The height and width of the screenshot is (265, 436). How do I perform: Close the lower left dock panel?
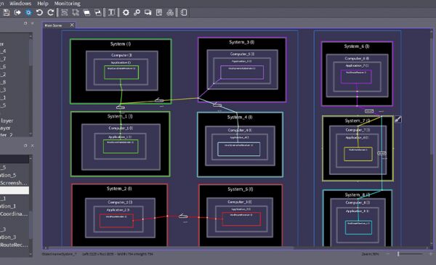32,145
